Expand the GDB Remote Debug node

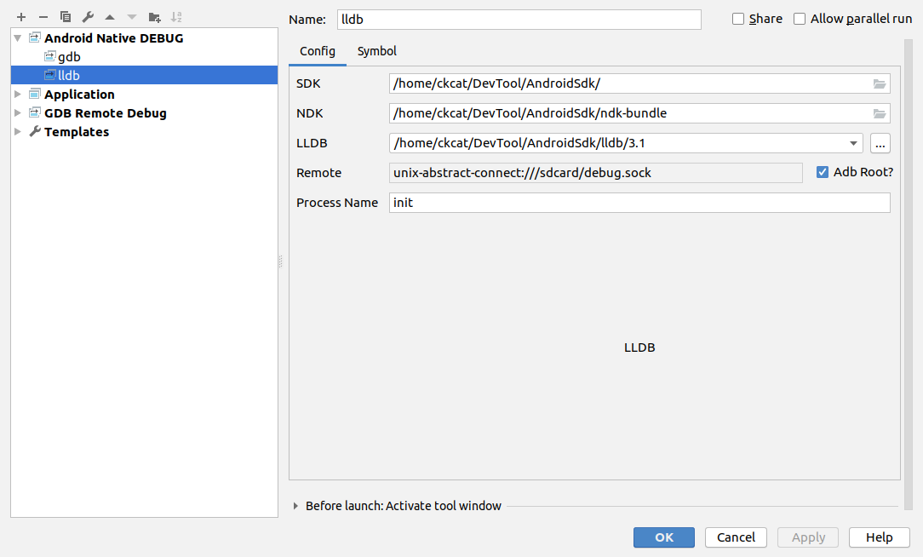coord(18,113)
